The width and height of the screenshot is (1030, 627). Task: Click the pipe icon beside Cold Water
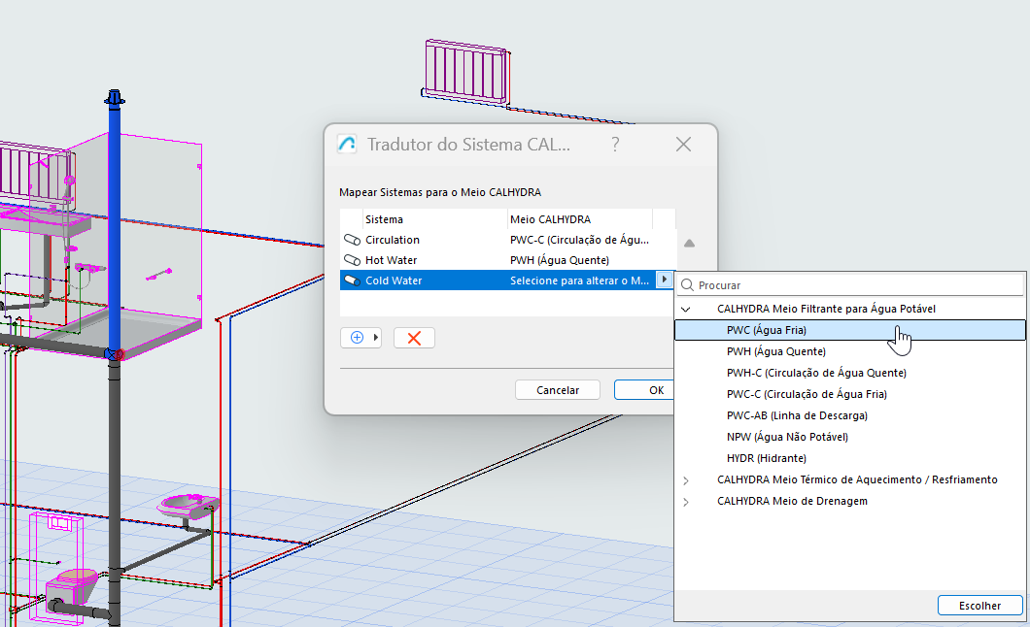[x=352, y=280]
